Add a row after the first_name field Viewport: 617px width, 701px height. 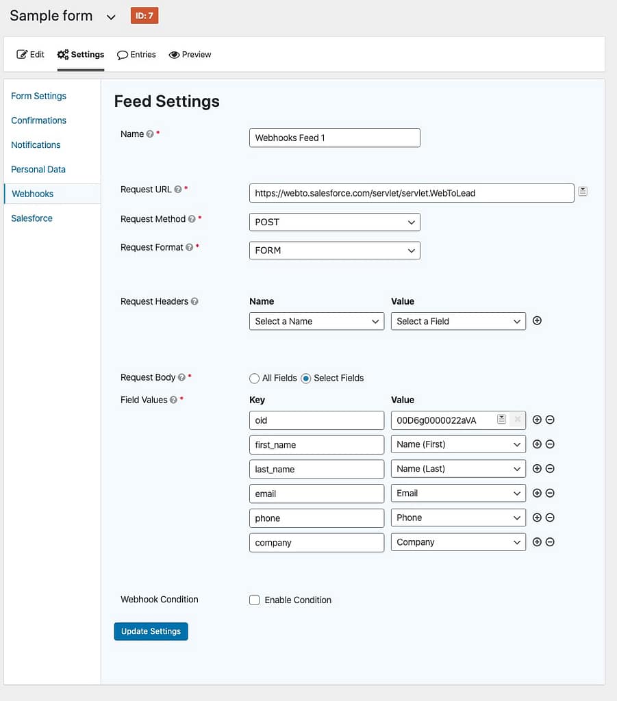(537, 444)
